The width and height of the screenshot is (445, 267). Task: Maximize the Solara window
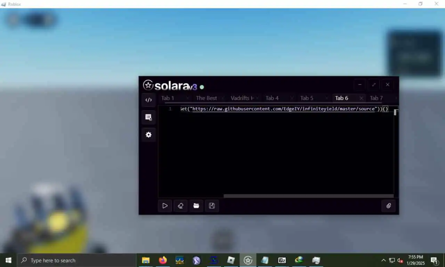pos(374,84)
